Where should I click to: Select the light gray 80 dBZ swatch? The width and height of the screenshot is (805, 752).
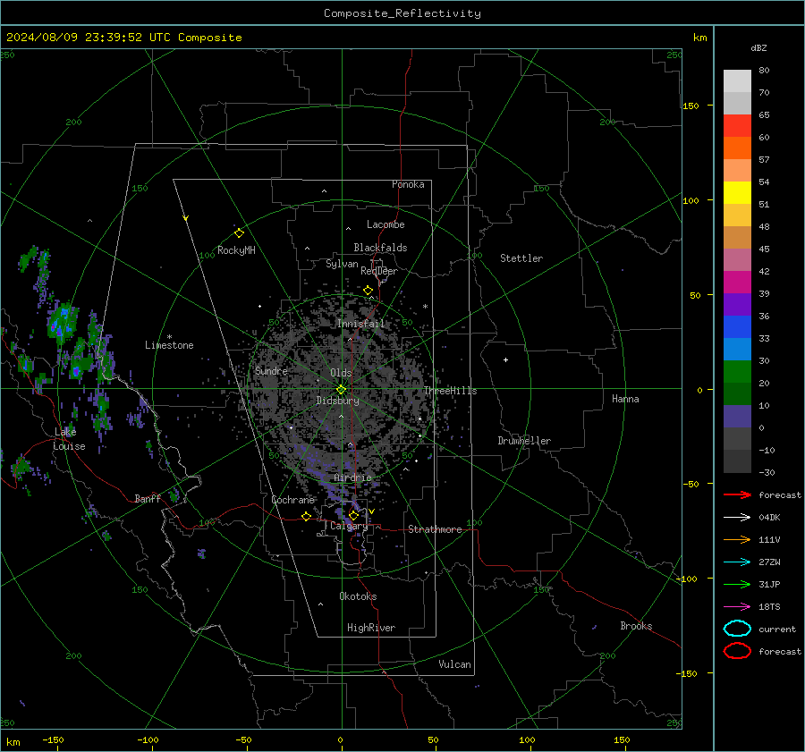coord(737,80)
